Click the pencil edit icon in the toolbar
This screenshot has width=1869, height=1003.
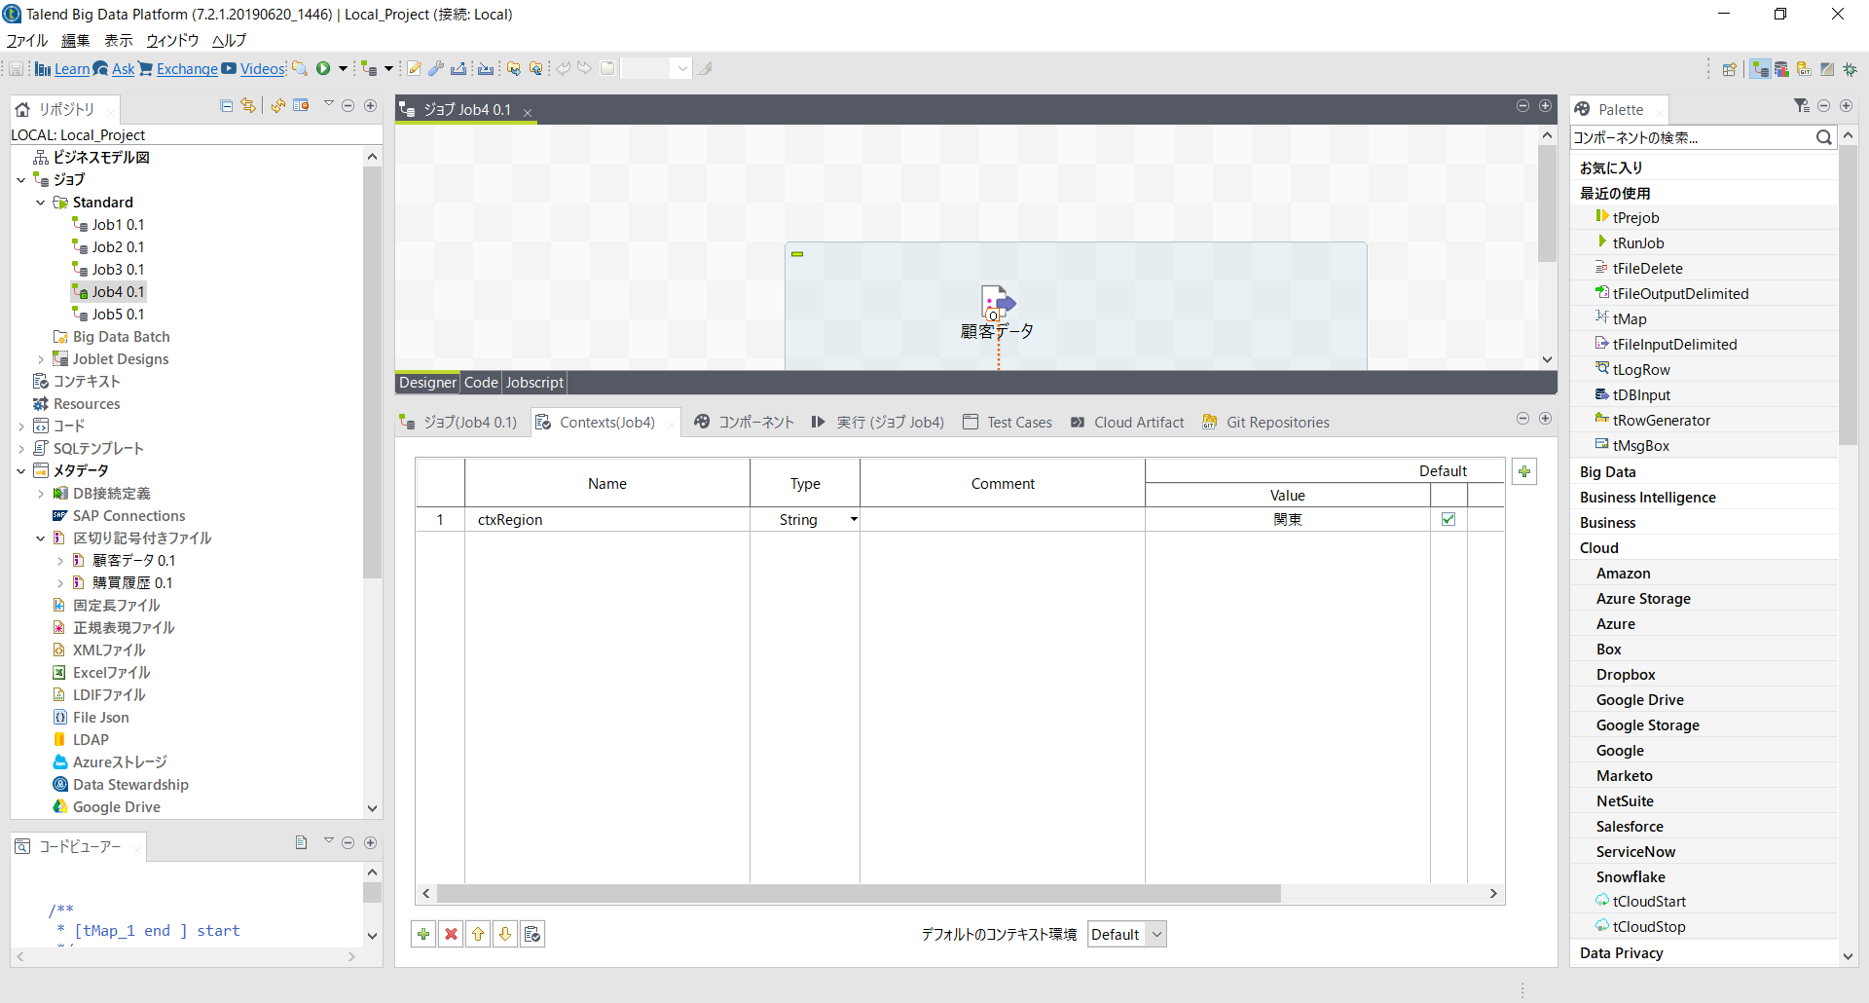(x=414, y=68)
